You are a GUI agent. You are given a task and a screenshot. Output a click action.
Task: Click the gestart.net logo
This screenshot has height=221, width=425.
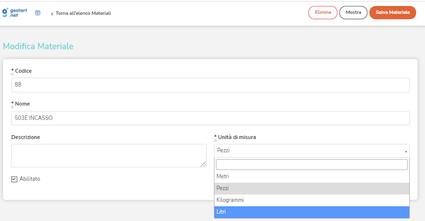tap(15, 13)
